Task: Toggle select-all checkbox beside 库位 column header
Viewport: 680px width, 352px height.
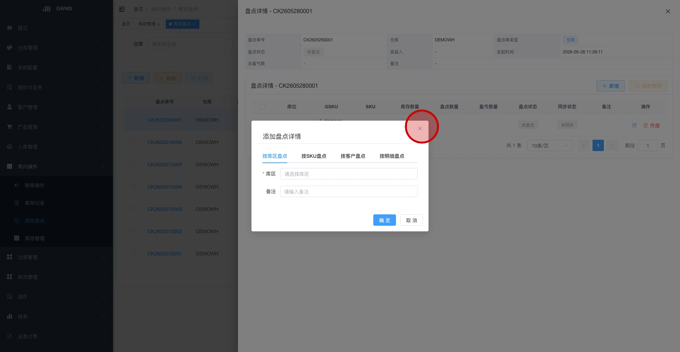Action: pyautogui.click(x=262, y=106)
